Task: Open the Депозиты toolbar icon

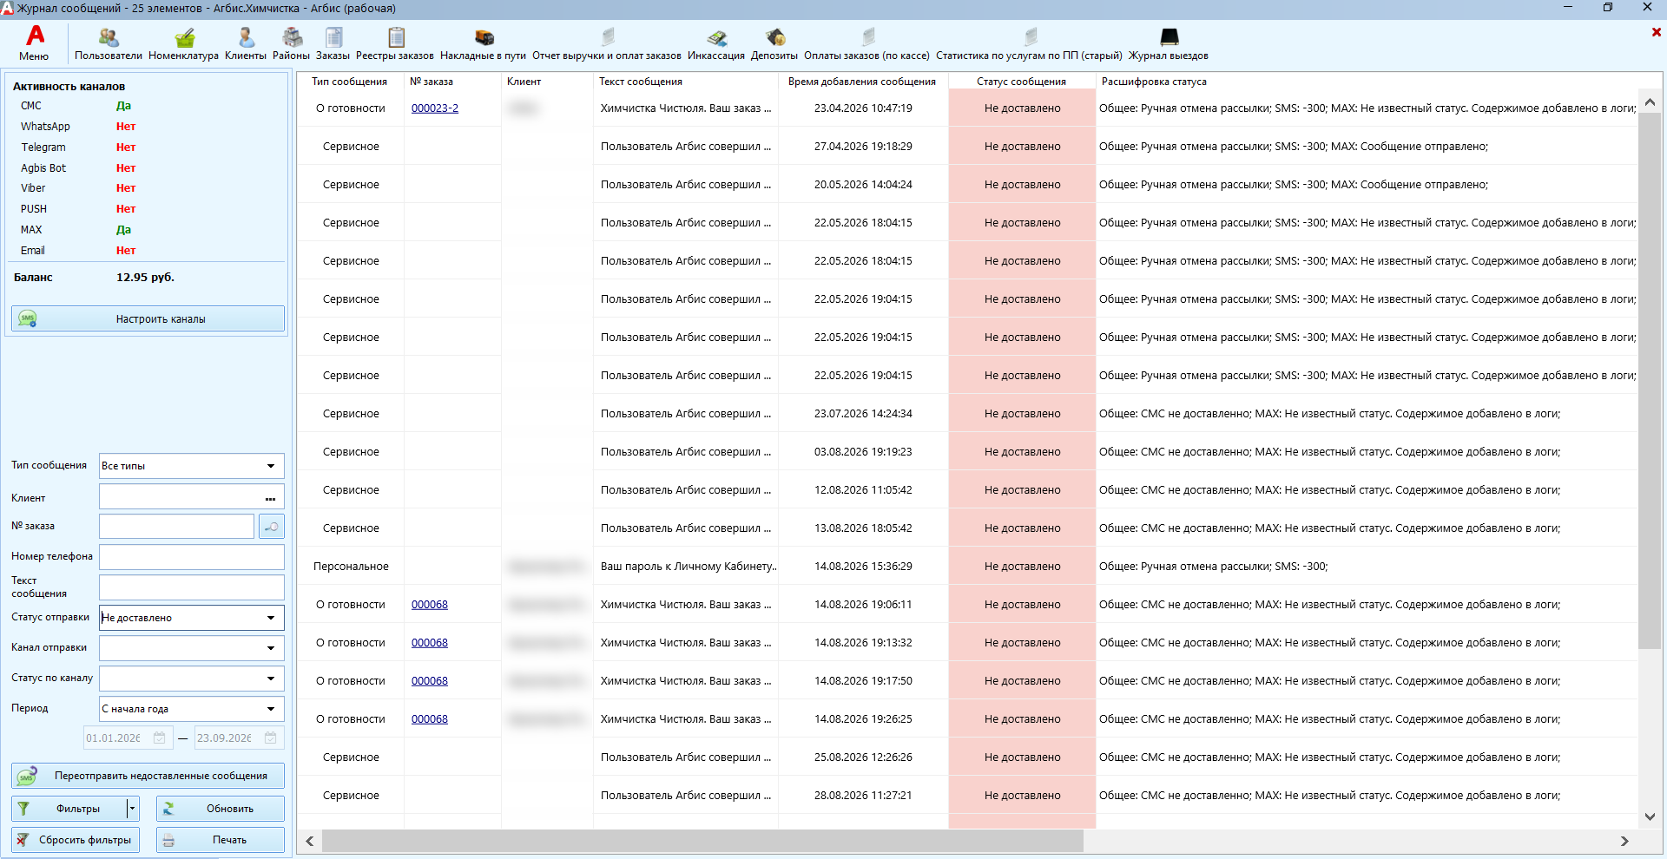Action: 774,43
